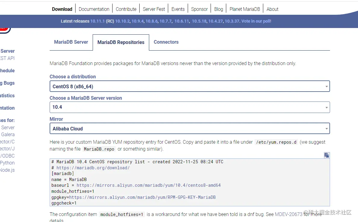Open release 10.11.1 link
This screenshot has height=222, width=358.
(x=97, y=21)
